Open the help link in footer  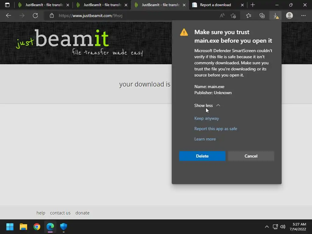41,213
